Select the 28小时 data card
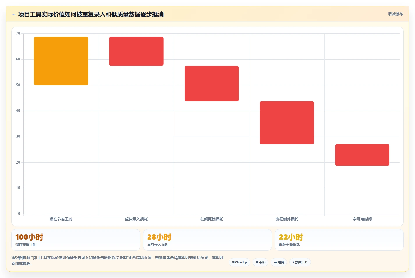415x278 pixels. point(207,240)
